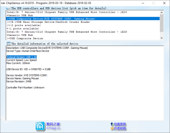Viewport: 170px width, 133px height.
Task: Open the 作者邮箱 author email link
Action: click(x=120, y=128)
